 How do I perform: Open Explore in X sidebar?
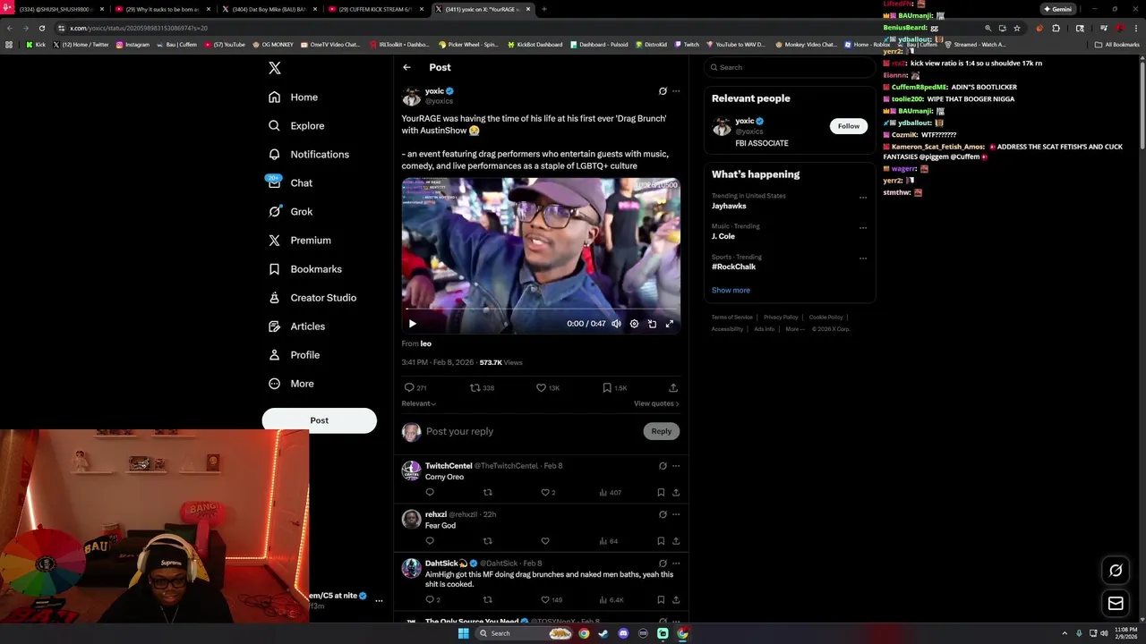[x=296, y=126]
